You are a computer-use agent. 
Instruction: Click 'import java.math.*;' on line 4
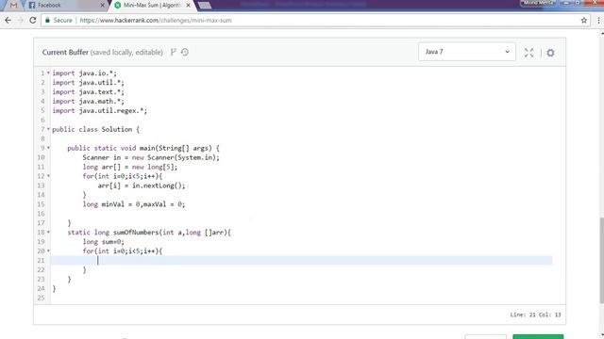point(88,102)
